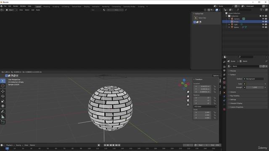The image size is (269, 151).
Task: Open the XYZ Euler rotation mode dropdown
Action: tap(205, 107)
